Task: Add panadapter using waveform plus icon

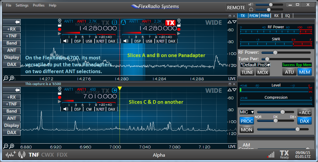Action: (11, 155)
